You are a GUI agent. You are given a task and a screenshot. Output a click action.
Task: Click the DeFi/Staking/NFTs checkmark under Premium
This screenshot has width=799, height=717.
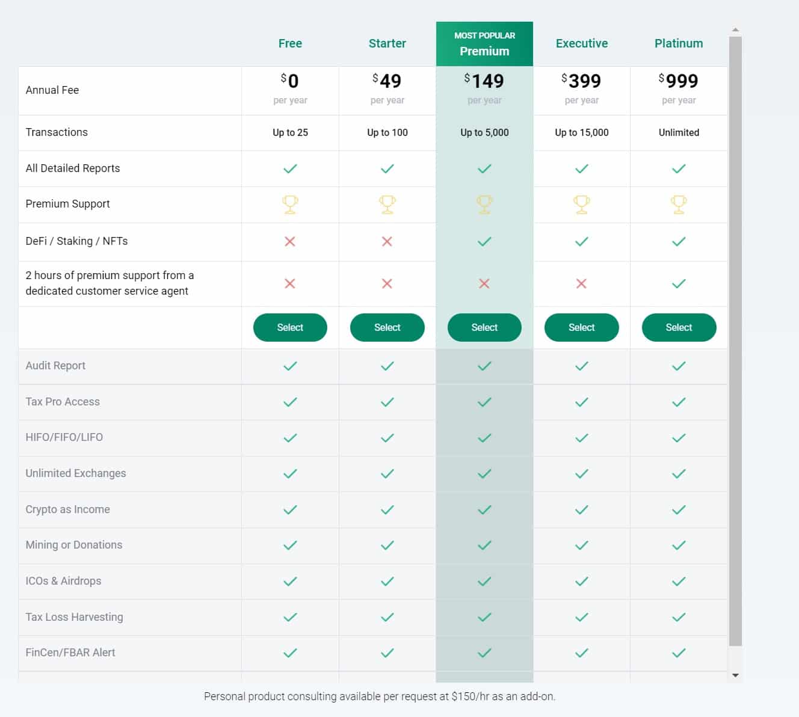pyautogui.click(x=484, y=241)
